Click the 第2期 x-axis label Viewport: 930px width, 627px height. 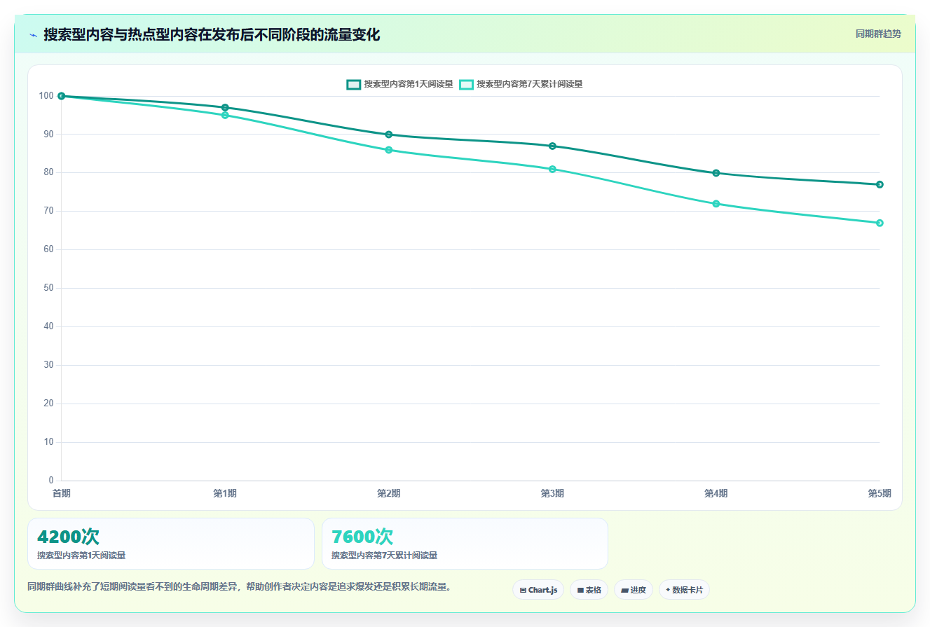point(389,493)
